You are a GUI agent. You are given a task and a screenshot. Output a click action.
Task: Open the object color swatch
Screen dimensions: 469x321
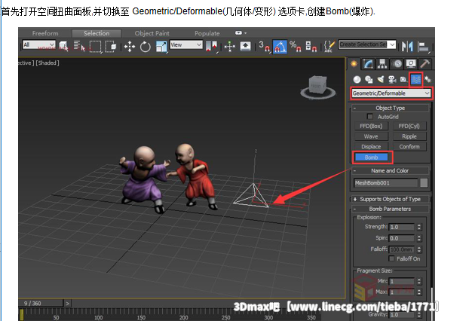(x=424, y=182)
